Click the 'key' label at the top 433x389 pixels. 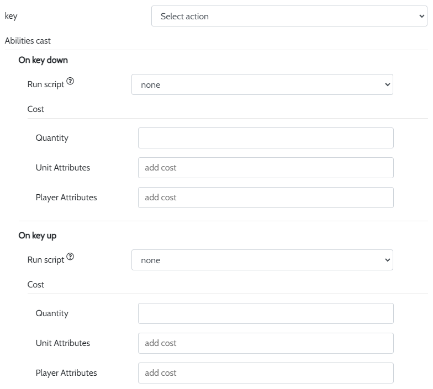(x=11, y=17)
